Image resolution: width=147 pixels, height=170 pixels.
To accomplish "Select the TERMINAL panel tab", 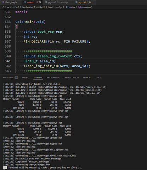I will coord(38,77).
